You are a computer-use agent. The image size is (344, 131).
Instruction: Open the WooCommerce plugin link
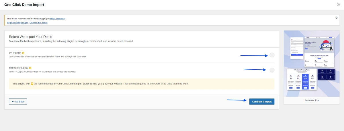[57, 19]
